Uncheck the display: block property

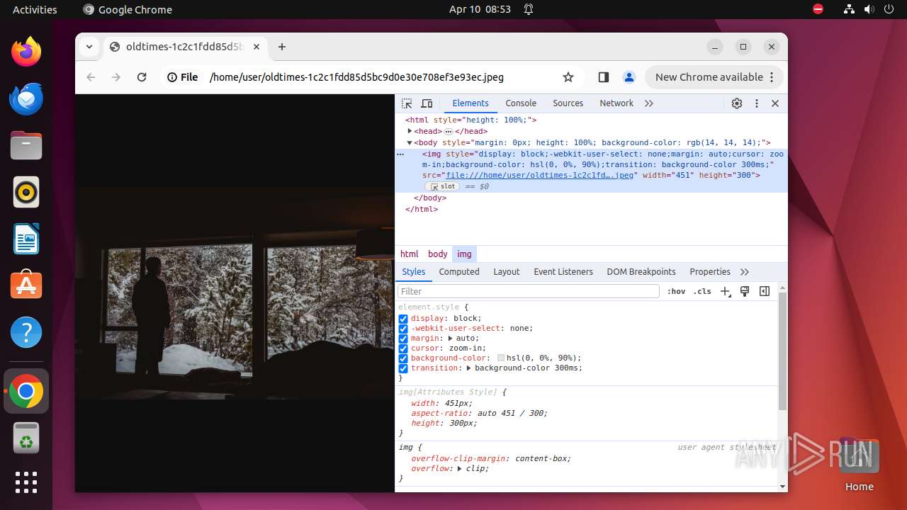[403, 319]
